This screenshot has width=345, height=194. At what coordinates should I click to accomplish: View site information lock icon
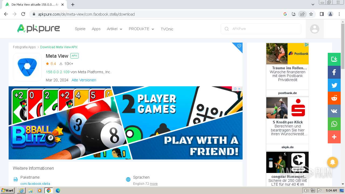(x=34, y=14)
